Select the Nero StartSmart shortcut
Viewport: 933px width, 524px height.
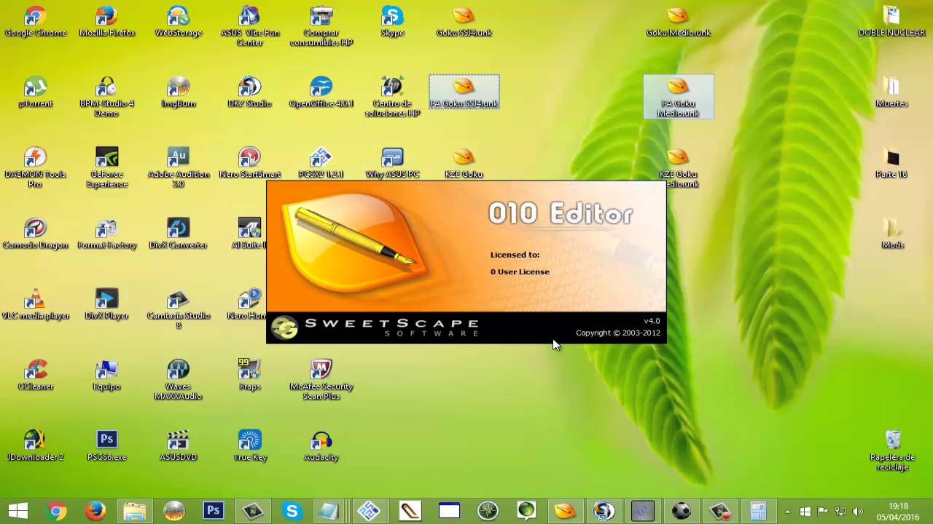click(249, 162)
